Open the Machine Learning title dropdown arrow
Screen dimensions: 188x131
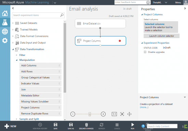(55, 3)
